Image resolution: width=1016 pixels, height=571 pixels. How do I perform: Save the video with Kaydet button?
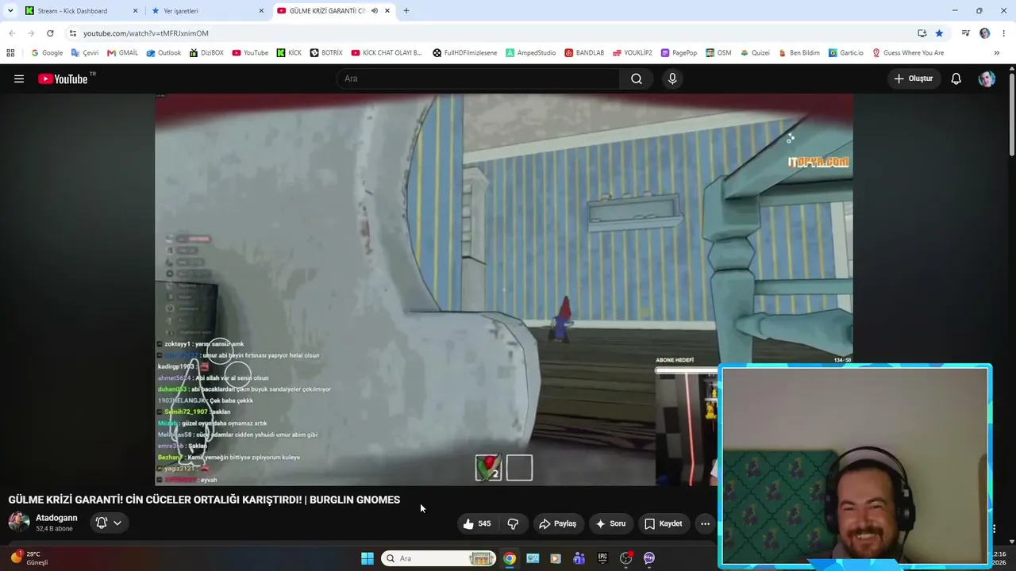click(x=664, y=523)
